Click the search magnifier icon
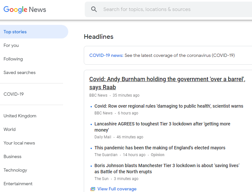 [x=94, y=9]
